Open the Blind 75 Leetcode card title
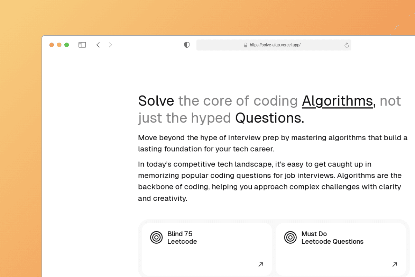 coord(182,238)
